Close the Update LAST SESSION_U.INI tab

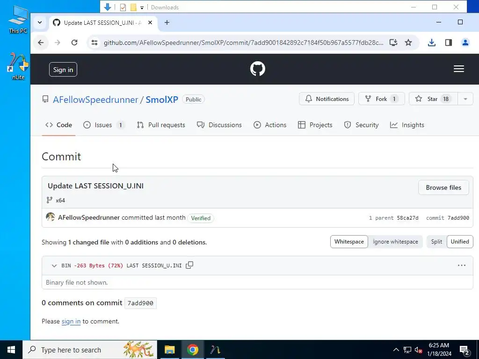click(x=150, y=22)
